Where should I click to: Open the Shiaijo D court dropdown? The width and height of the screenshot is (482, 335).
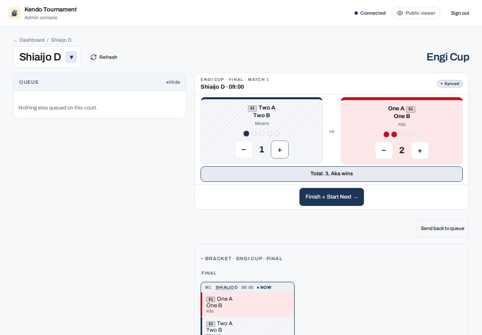click(x=71, y=57)
